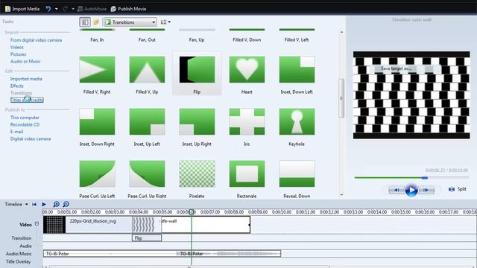Toggle the tasks pane show/hide icon

pyautogui.click(x=85, y=22)
